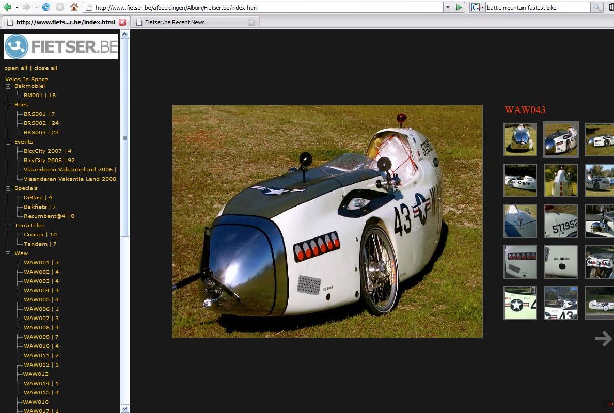Click the Google search engine icon
This screenshot has width=614, height=413.
[x=476, y=7]
